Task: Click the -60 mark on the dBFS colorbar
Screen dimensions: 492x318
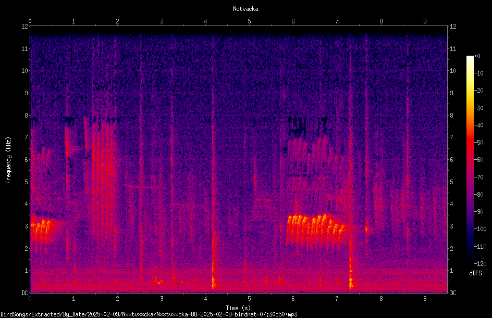Action: click(478, 159)
